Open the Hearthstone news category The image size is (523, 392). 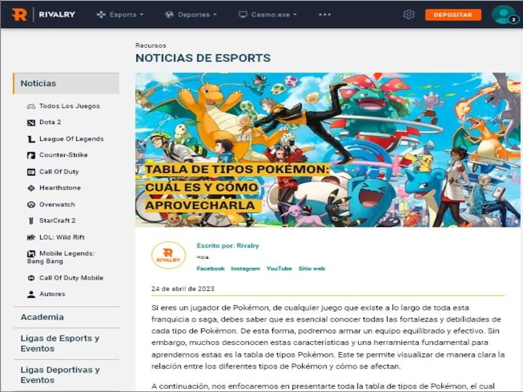[x=60, y=188]
